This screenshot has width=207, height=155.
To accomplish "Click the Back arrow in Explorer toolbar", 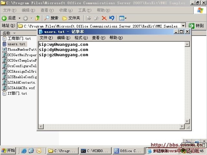I will click(5, 18).
